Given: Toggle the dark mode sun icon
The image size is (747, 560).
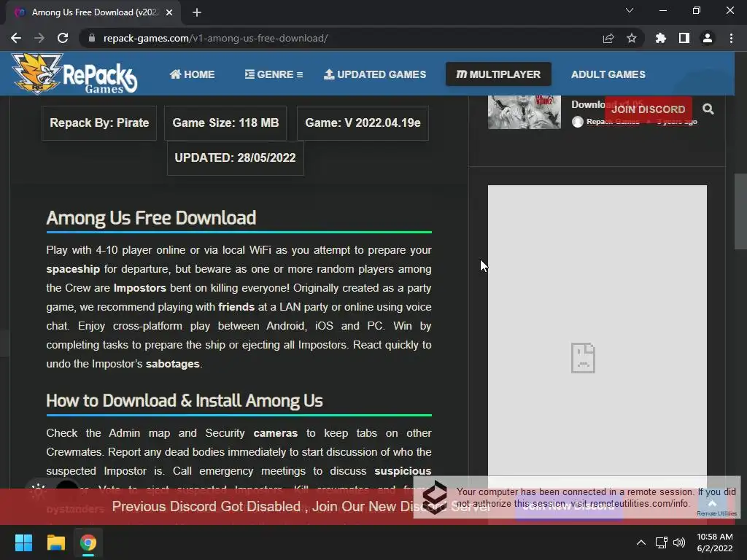Looking at the screenshot, I should point(38,490).
